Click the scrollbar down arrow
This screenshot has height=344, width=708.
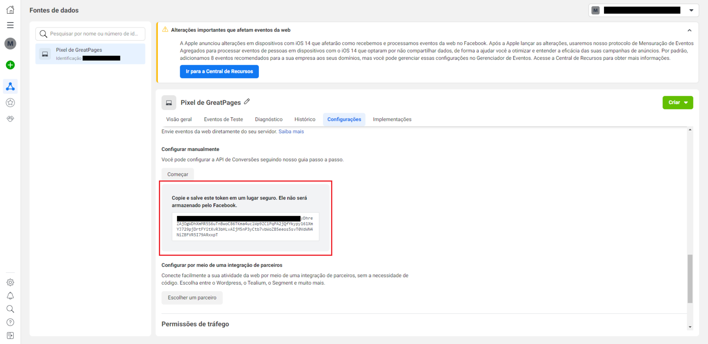[x=690, y=327]
